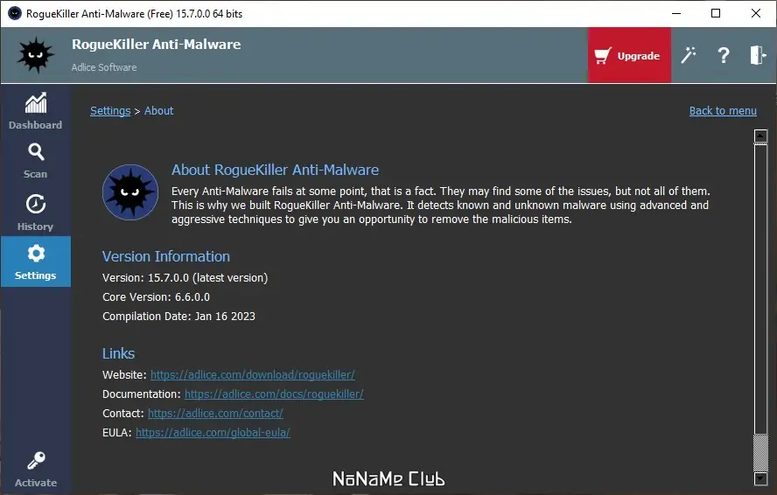
Task: Select the Settings gear in sidebar
Action: tap(36, 254)
